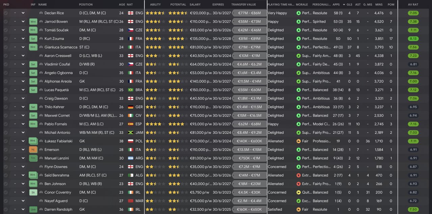Click Conor Coventry's Slt status icon
Viewport: 432px width, 214px height.
[33, 192]
